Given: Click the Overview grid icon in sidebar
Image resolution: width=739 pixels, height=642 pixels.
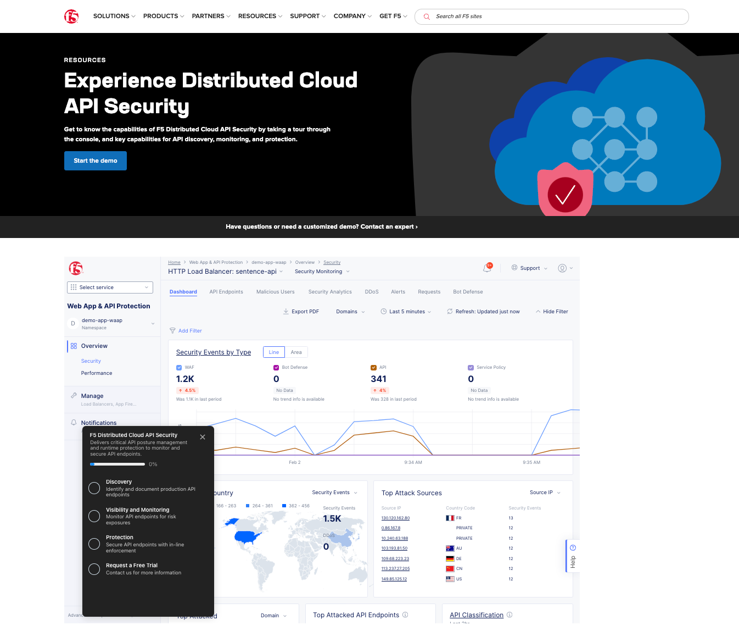Looking at the screenshot, I should pos(74,346).
